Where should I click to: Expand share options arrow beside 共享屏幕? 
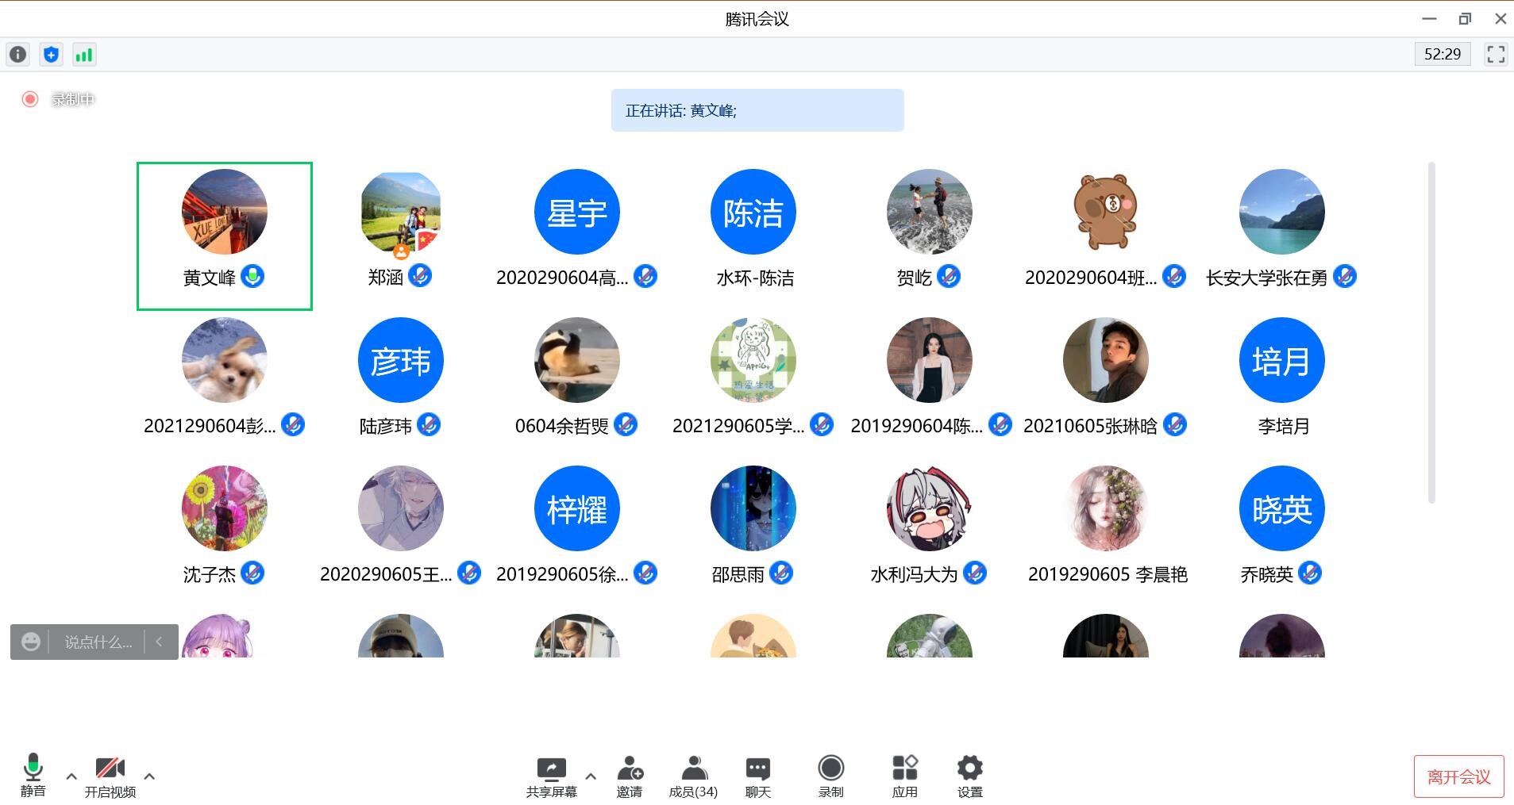pos(591,776)
